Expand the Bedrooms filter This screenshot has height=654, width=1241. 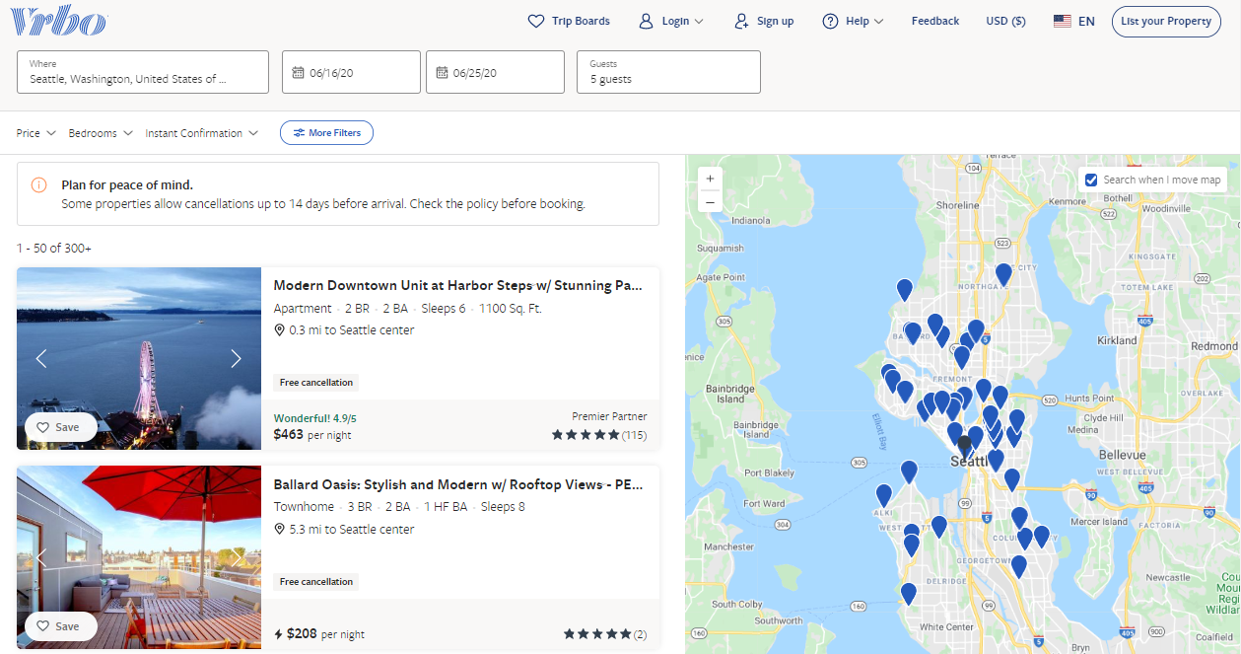coord(101,133)
